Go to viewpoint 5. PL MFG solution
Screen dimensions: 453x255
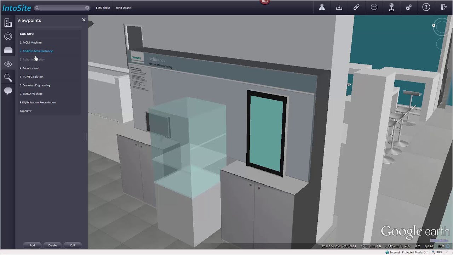point(31,76)
